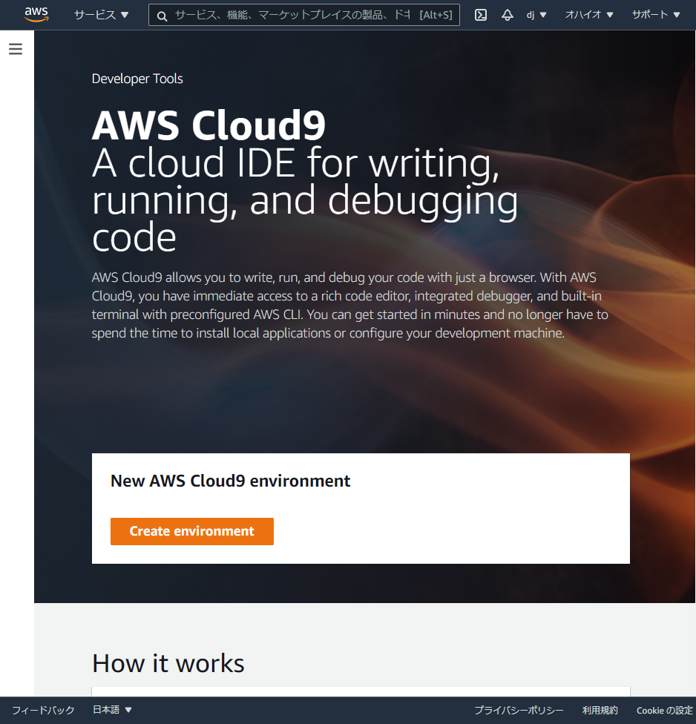Open the hamburger side navigation menu
The width and height of the screenshot is (696, 724).
pyautogui.click(x=16, y=49)
